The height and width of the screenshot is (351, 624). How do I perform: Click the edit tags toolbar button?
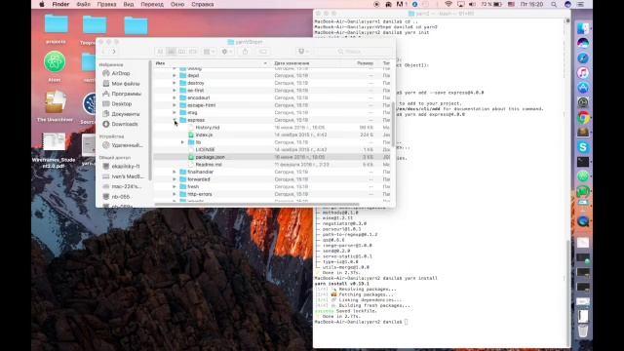click(263, 52)
